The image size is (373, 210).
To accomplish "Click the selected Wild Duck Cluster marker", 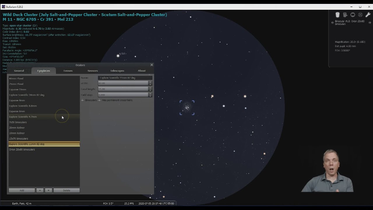I will point(187,108).
